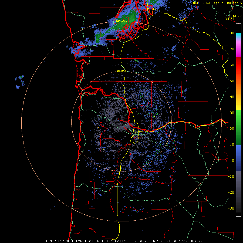Click the "50 NMI" range ring label

121,72
